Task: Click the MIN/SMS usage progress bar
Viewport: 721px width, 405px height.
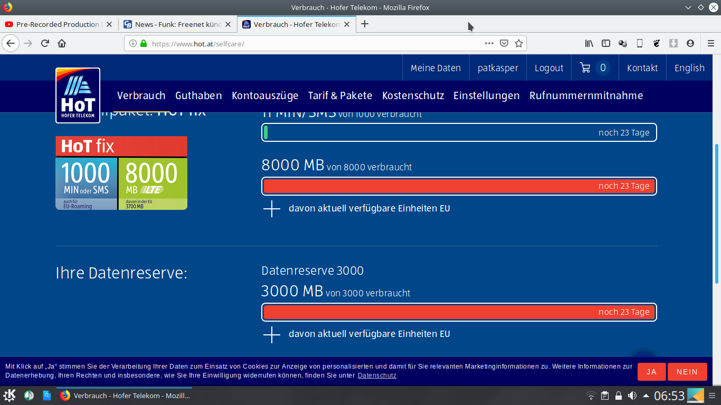Action: (459, 132)
